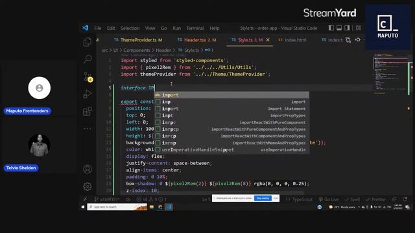Screen dimensions: 415x233
Task: Open the Manage gear icon
Action: 88,186
